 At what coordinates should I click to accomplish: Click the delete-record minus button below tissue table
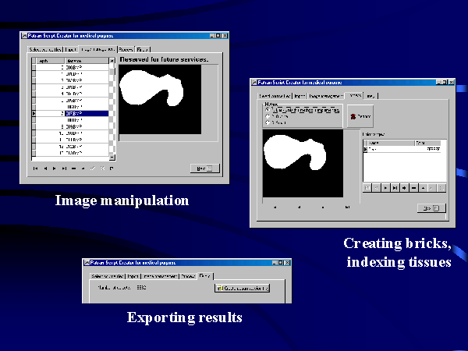coord(413,188)
